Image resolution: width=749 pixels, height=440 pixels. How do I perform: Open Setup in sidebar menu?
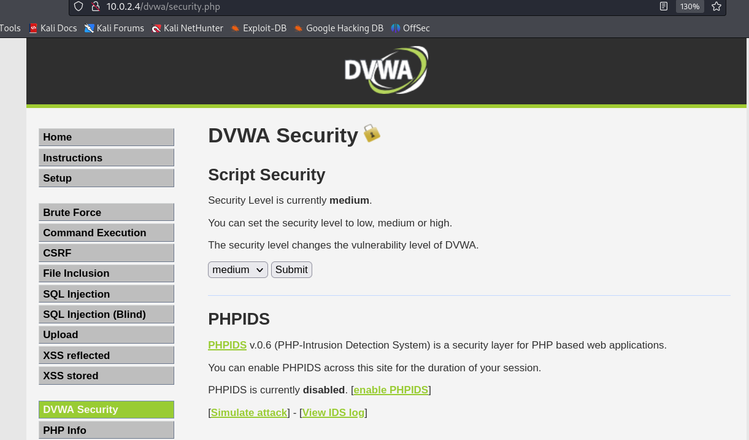click(106, 178)
